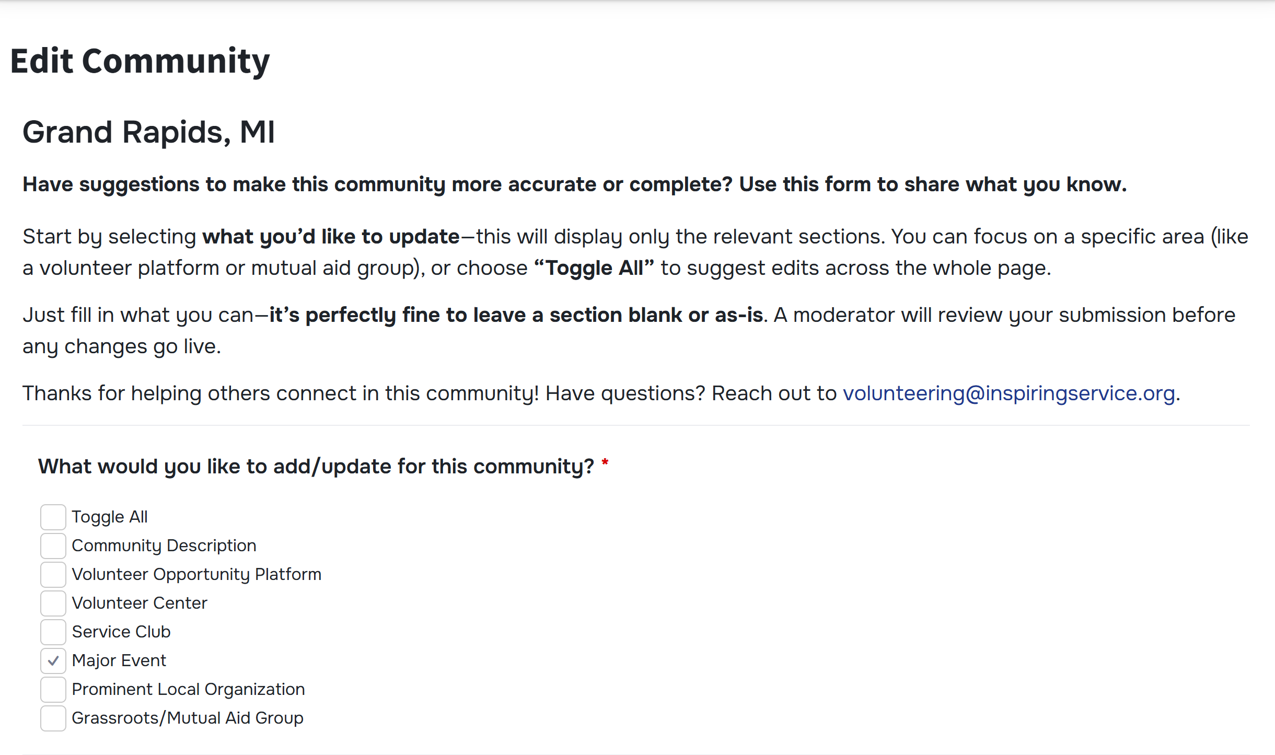This screenshot has width=1275, height=755.
Task: Click the 'Volunteer Opportunity Platform' label text
Action: pos(196,574)
